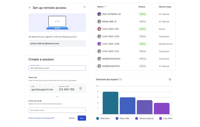This screenshot has width=200, height=127.
Task: Click the Offline badge for MCBDEVGOP4521
Action: pyautogui.click(x=142, y=59)
